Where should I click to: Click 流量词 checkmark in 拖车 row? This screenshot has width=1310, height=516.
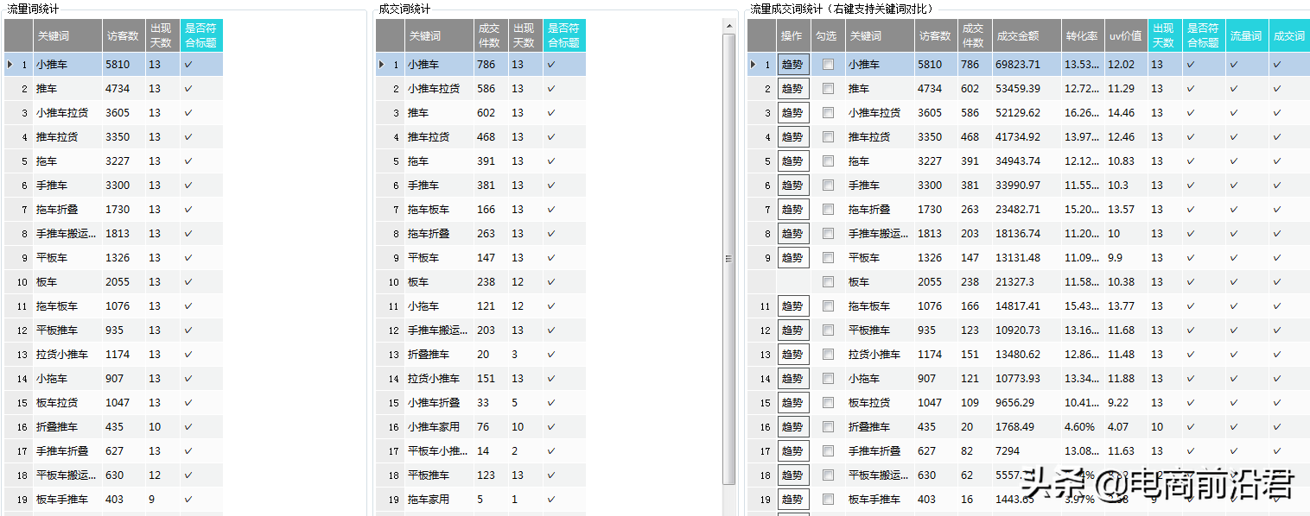(x=1234, y=161)
